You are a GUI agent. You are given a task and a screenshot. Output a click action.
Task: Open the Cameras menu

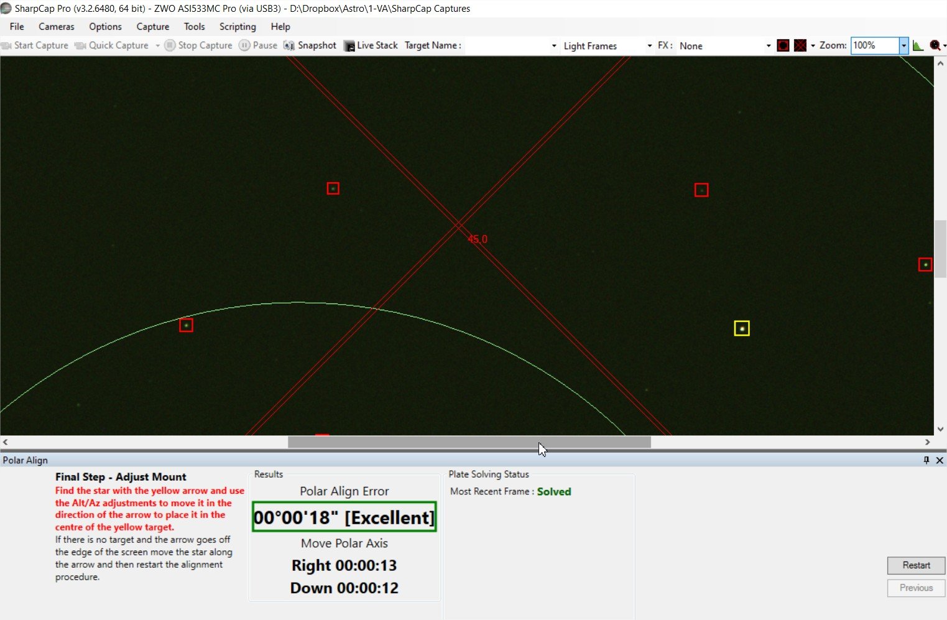[56, 27]
